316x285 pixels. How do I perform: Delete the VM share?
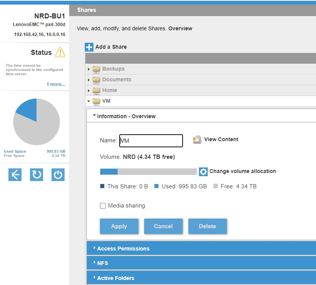click(207, 226)
